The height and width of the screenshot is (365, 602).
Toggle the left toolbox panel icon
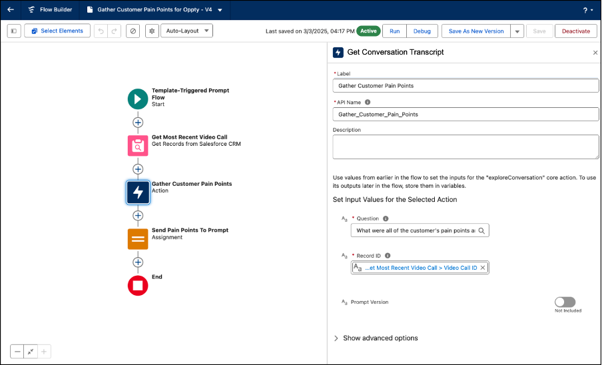(x=14, y=31)
